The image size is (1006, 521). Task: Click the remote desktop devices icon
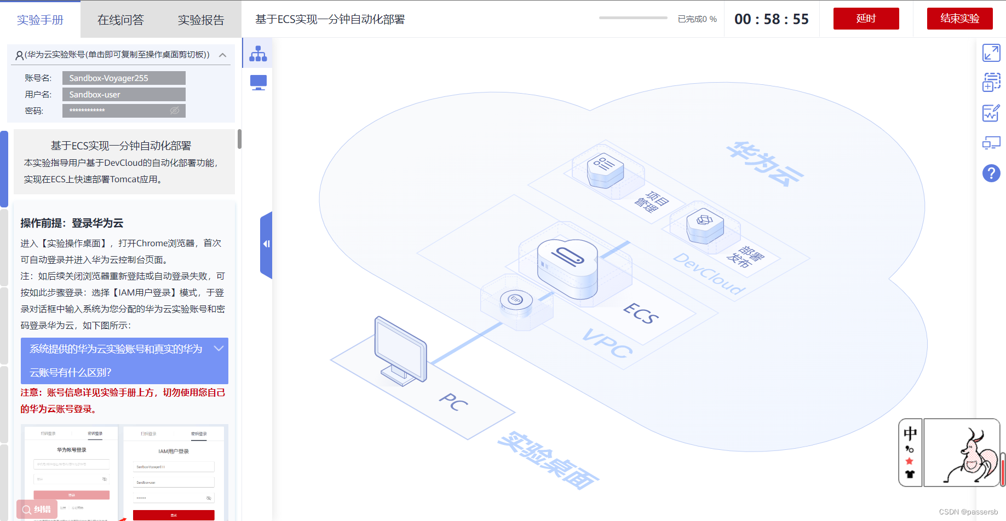tap(991, 143)
